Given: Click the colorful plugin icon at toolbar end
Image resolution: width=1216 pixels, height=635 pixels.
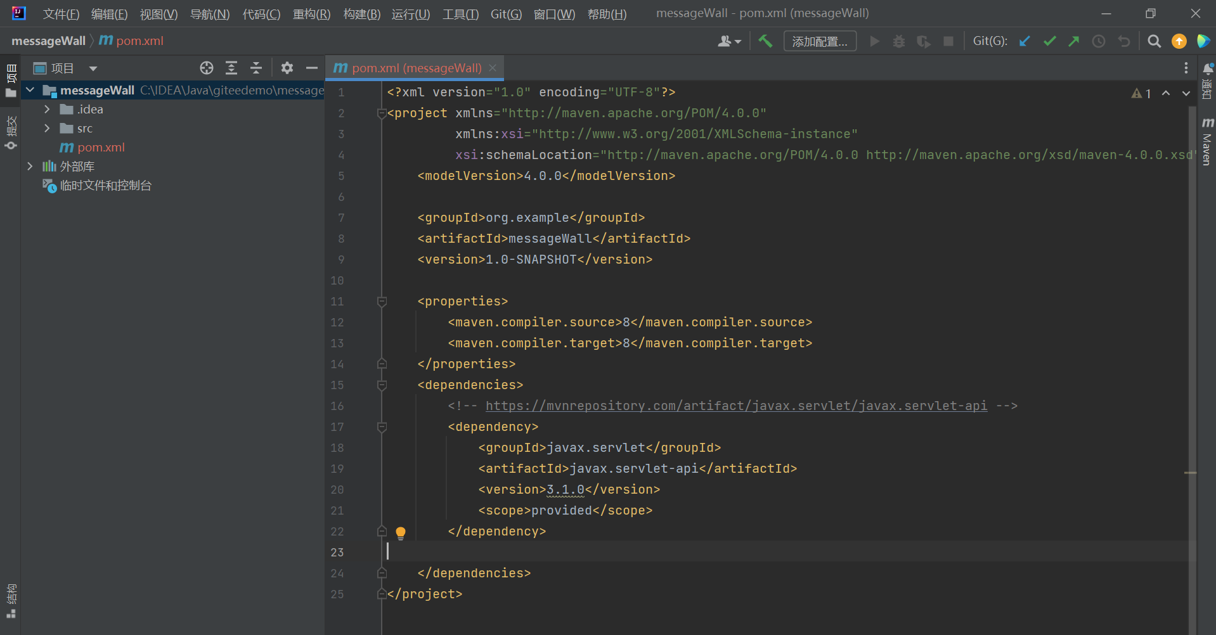Looking at the screenshot, I should coord(1203,41).
